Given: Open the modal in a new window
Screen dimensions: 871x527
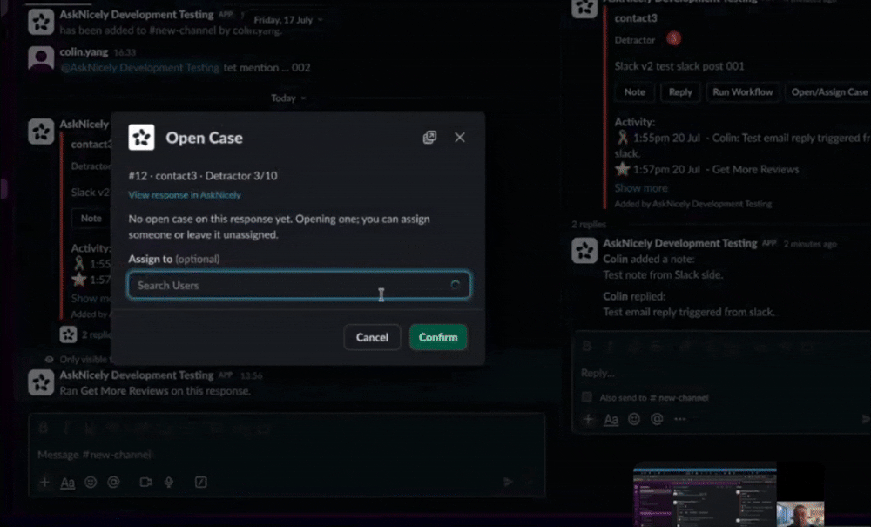Looking at the screenshot, I should click(429, 137).
